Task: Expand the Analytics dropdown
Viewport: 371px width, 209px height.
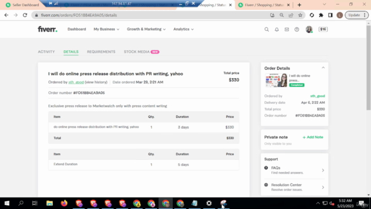Action: [x=183, y=29]
